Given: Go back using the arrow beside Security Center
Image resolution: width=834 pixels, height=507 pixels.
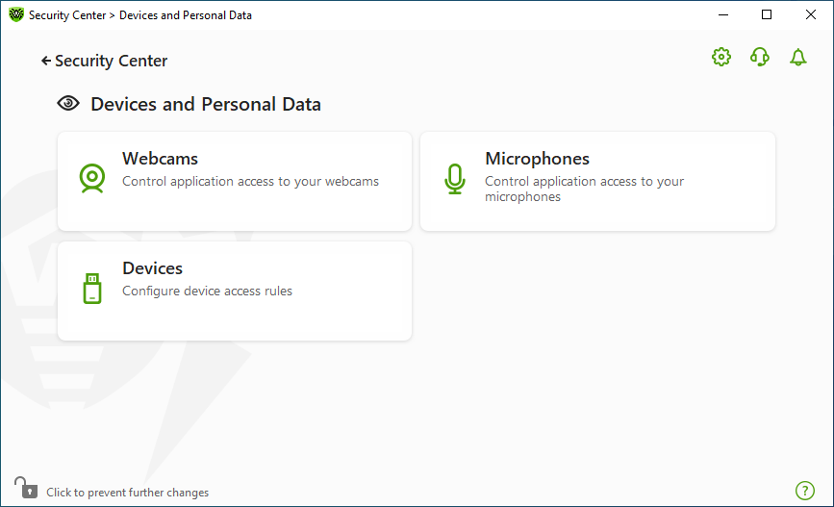Looking at the screenshot, I should coord(46,62).
